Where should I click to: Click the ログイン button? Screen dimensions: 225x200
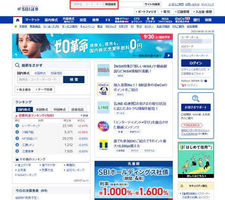(x=196, y=63)
